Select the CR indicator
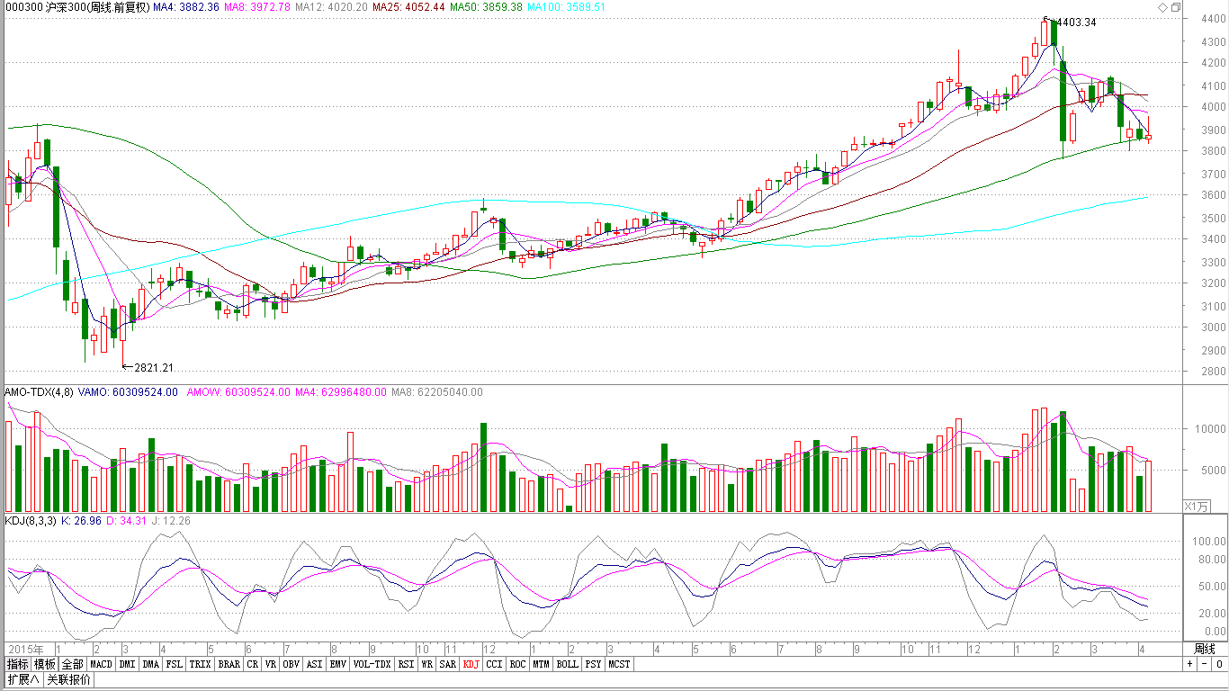Screen dimensions: 1229x691 coord(253,664)
